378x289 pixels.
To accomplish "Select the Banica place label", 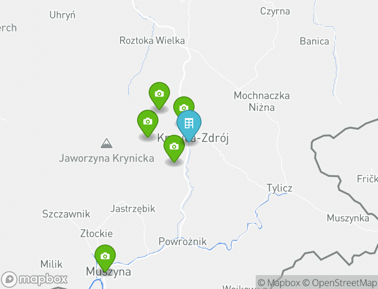I will [x=315, y=41].
